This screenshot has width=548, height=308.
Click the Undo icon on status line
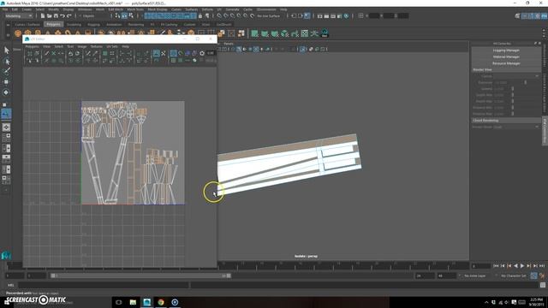click(x=63, y=15)
